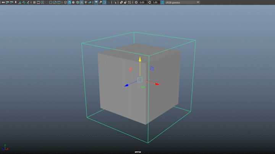Toggle the Gate Mask icon

coord(47,2)
